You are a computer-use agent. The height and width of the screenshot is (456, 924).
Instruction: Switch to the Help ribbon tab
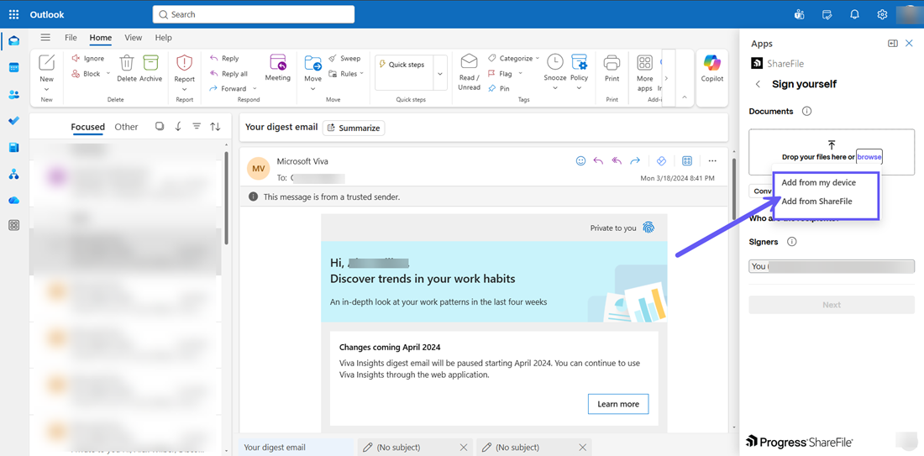pos(163,38)
